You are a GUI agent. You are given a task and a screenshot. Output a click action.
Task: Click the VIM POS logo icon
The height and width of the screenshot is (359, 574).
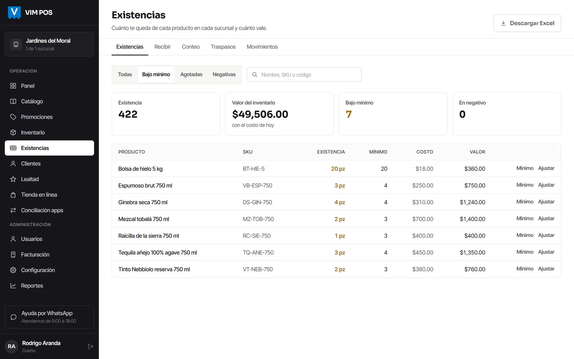click(14, 13)
